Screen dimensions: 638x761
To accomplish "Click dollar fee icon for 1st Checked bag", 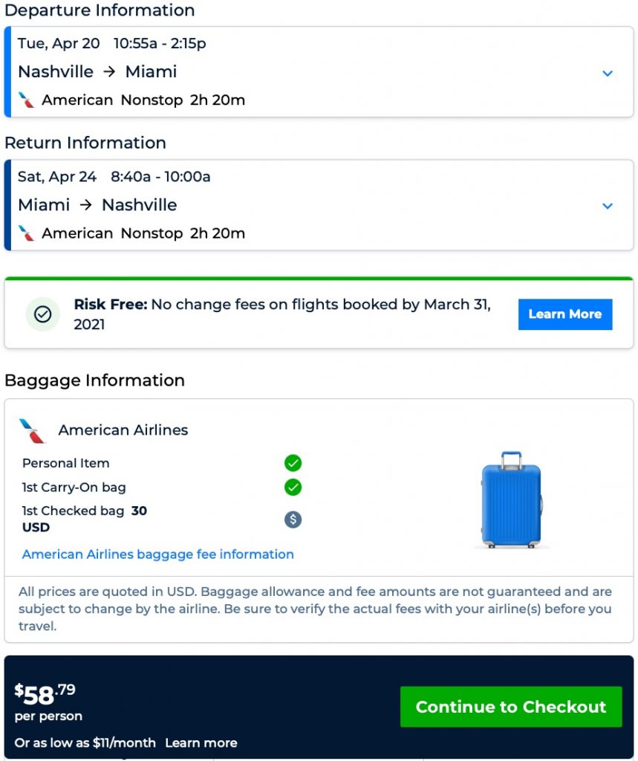I will (293, 519).
